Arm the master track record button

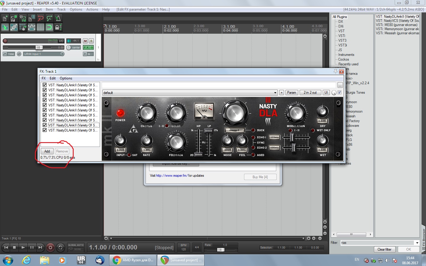pos(5,41)
